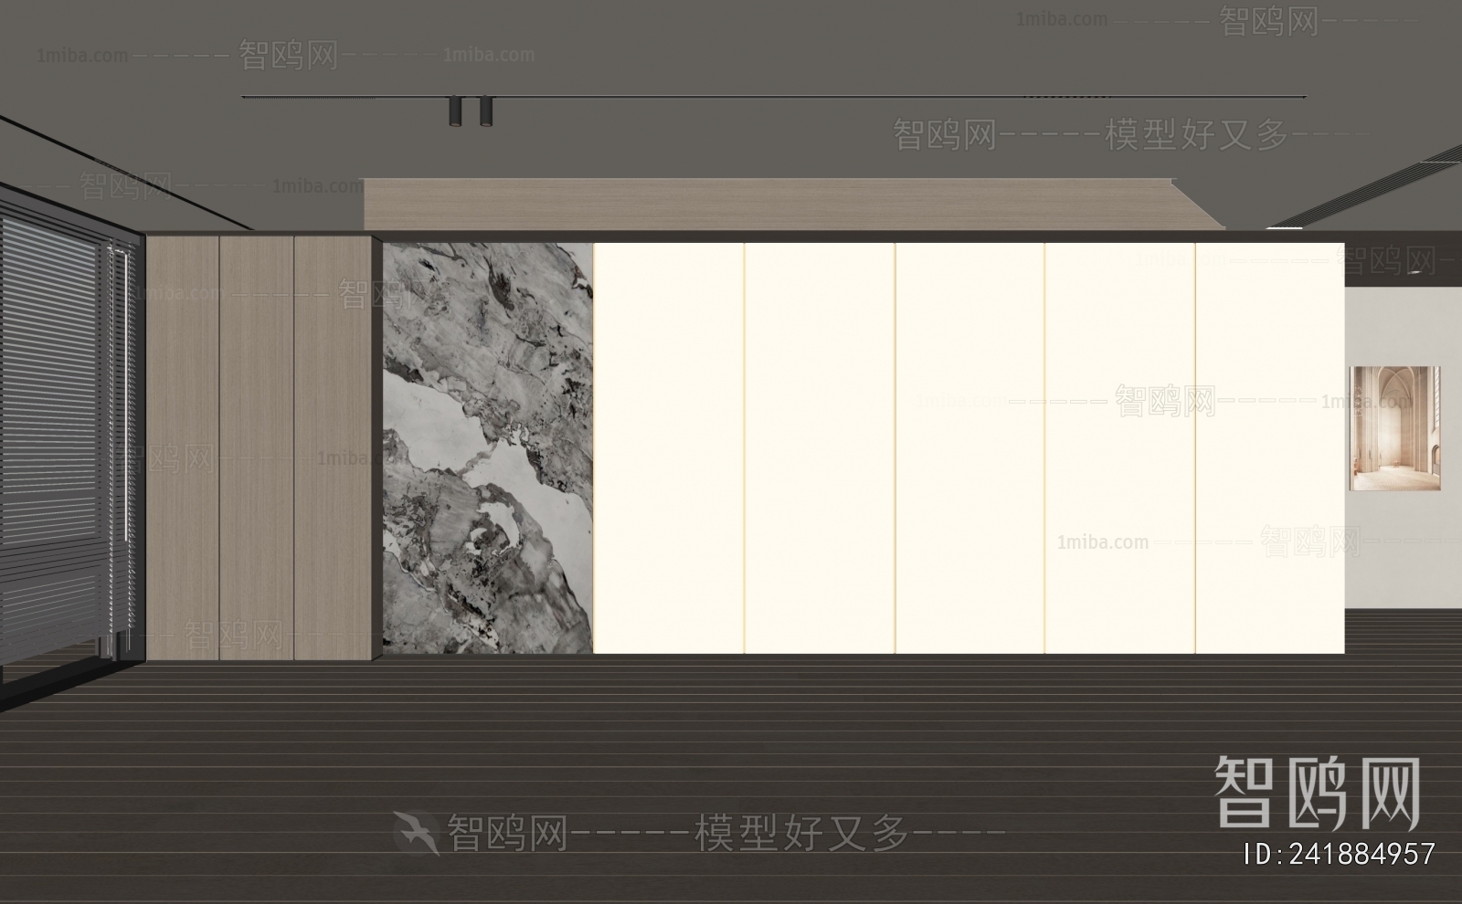Click the middle wood veneer wall panel
Viewport: 1462px width, 904px height.
click(x=256, y=447)
